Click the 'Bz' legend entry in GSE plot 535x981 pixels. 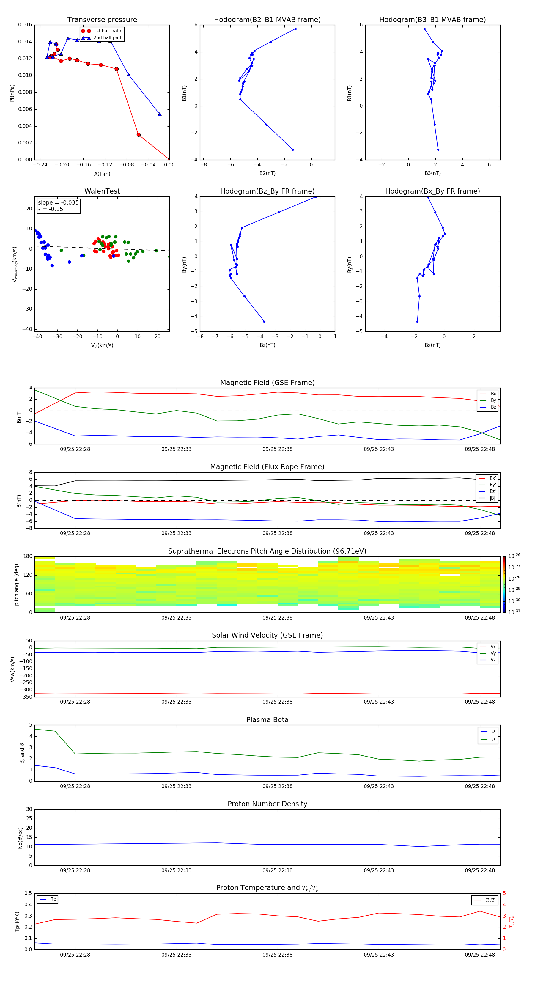pyautogui.click(x=488, y=407)
